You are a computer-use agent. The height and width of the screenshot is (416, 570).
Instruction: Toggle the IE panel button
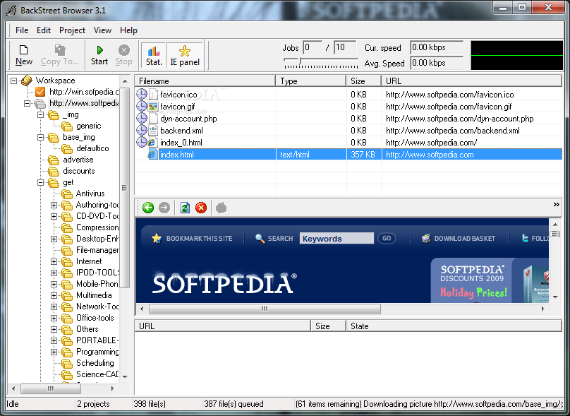(185, 55)
